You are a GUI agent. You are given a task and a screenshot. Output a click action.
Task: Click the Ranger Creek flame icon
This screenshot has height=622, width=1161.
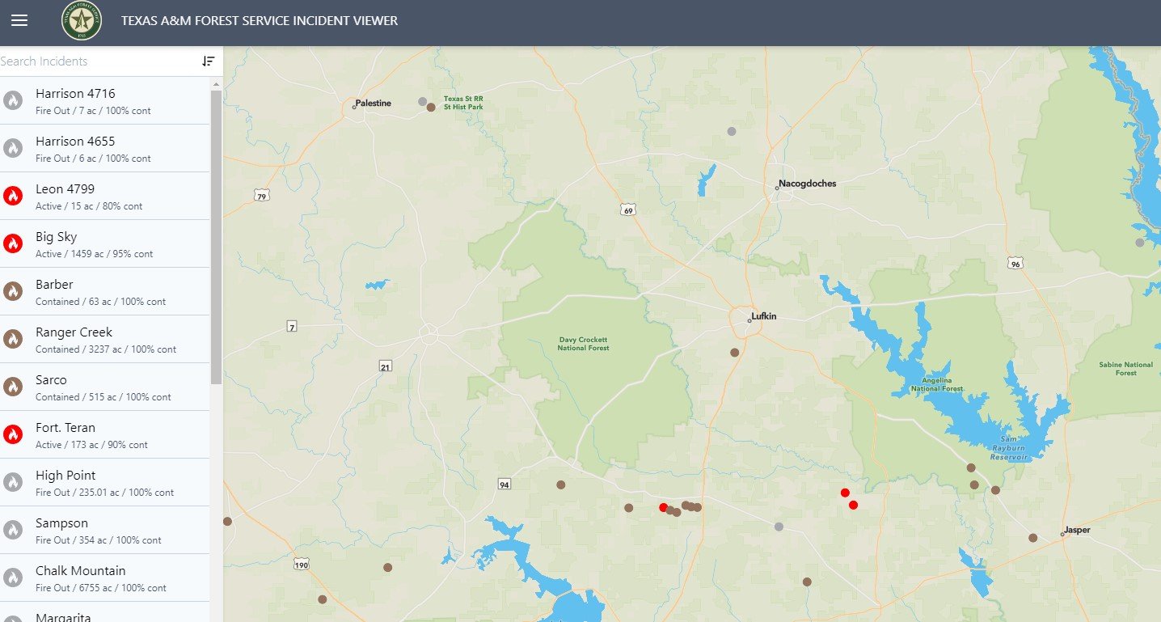click(12, 339)
